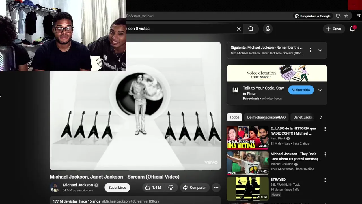Click the magnifying glass search icon
The height and width of the screenshot is (204, 362).
(251, 29)
